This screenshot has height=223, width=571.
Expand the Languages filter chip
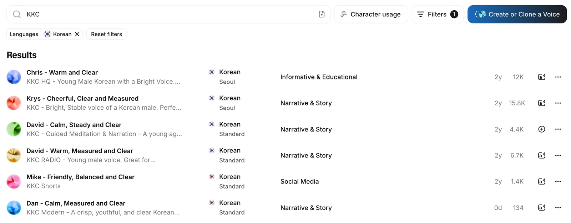click(24, 34)
